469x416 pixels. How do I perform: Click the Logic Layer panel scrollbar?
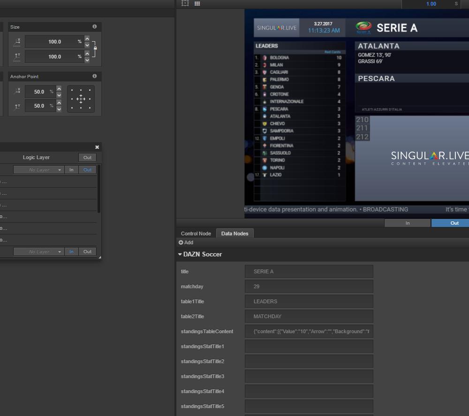tap(99, 189)
